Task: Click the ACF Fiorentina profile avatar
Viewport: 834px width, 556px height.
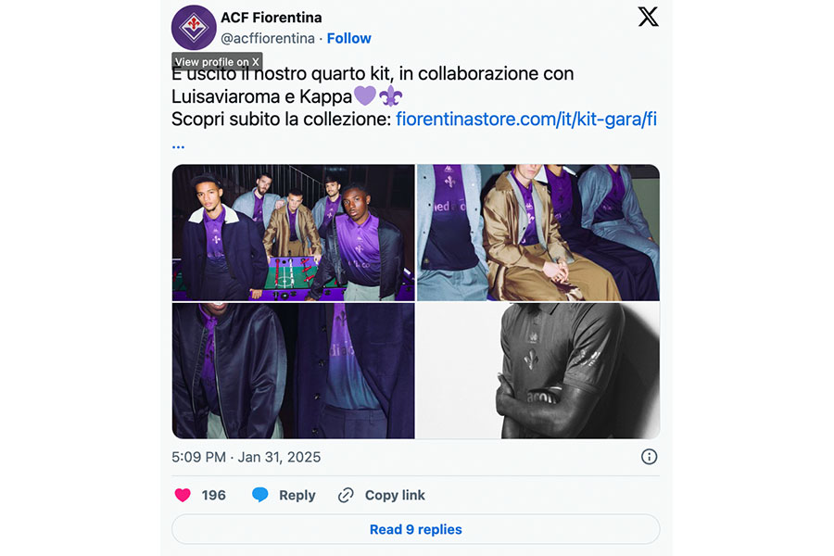Action: coord(194,28)
